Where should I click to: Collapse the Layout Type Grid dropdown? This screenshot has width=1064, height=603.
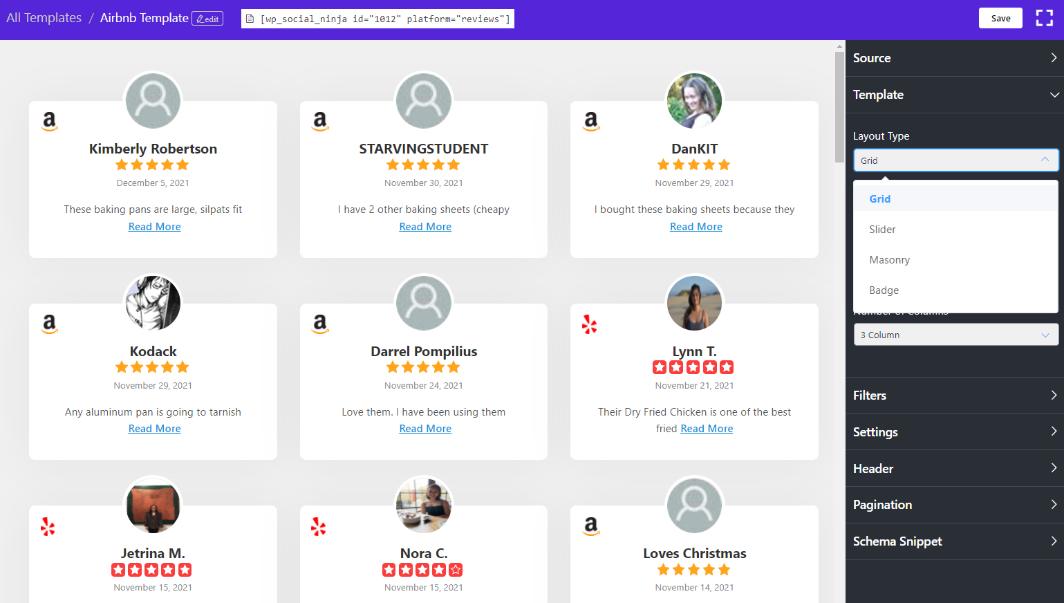click(955, 160)
